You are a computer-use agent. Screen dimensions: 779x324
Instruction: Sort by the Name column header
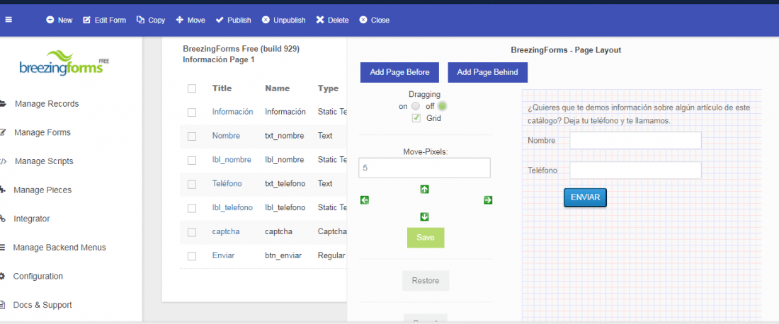(x=277, y=88)
